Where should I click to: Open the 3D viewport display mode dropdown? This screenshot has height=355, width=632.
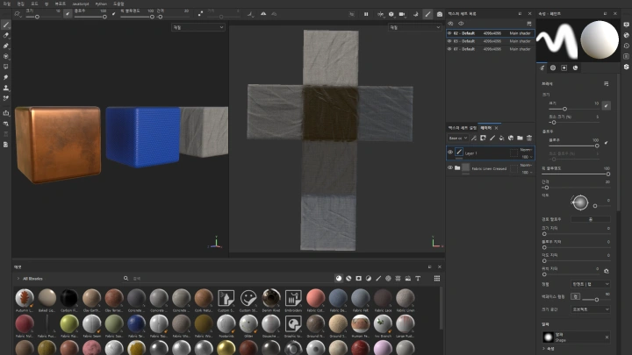[x=197, y=27]
